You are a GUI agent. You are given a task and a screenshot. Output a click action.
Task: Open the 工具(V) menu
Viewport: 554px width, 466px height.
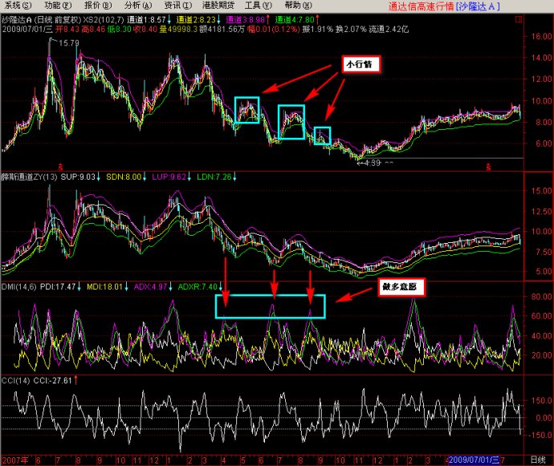[259, 6]
